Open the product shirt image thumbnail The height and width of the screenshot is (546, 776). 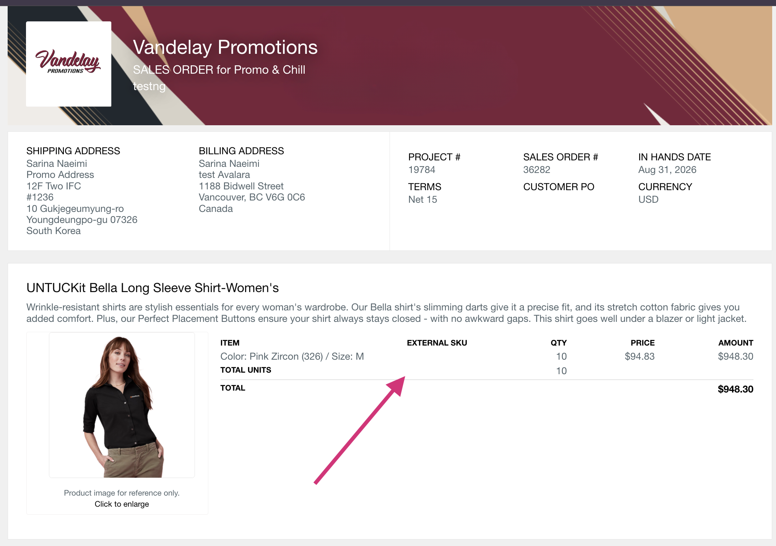(x=122, y=405)
